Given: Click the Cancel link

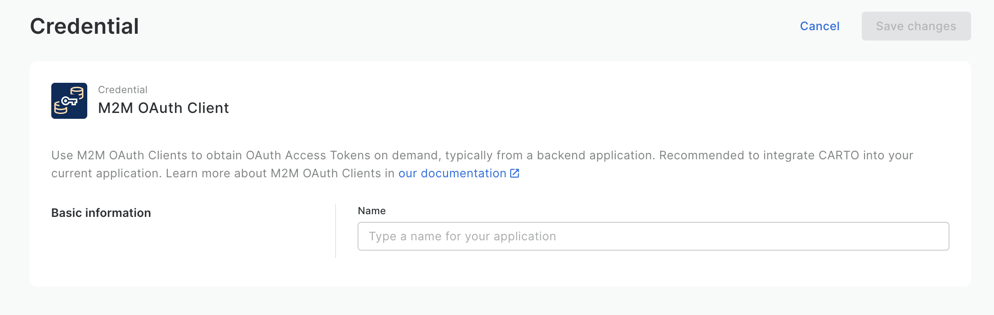Looking at the screenshot, I should pos(819,26).
